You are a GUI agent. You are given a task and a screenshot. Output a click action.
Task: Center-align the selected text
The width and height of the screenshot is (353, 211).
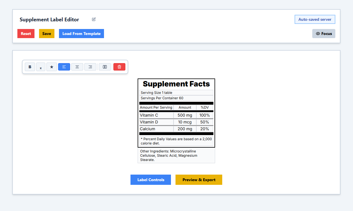[77, 67]
